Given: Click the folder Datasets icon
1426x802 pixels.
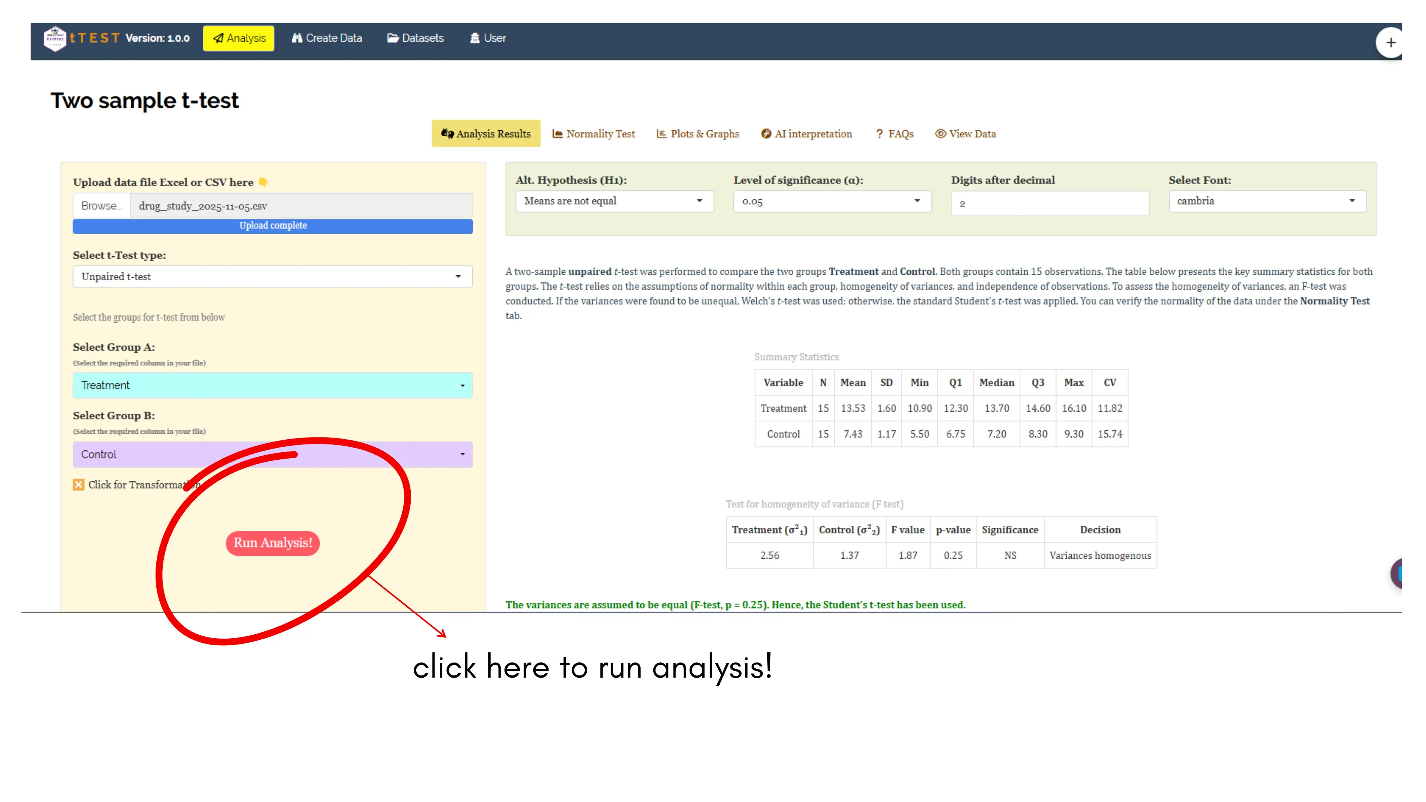Looking at the screenshot, I should [393, 38].
